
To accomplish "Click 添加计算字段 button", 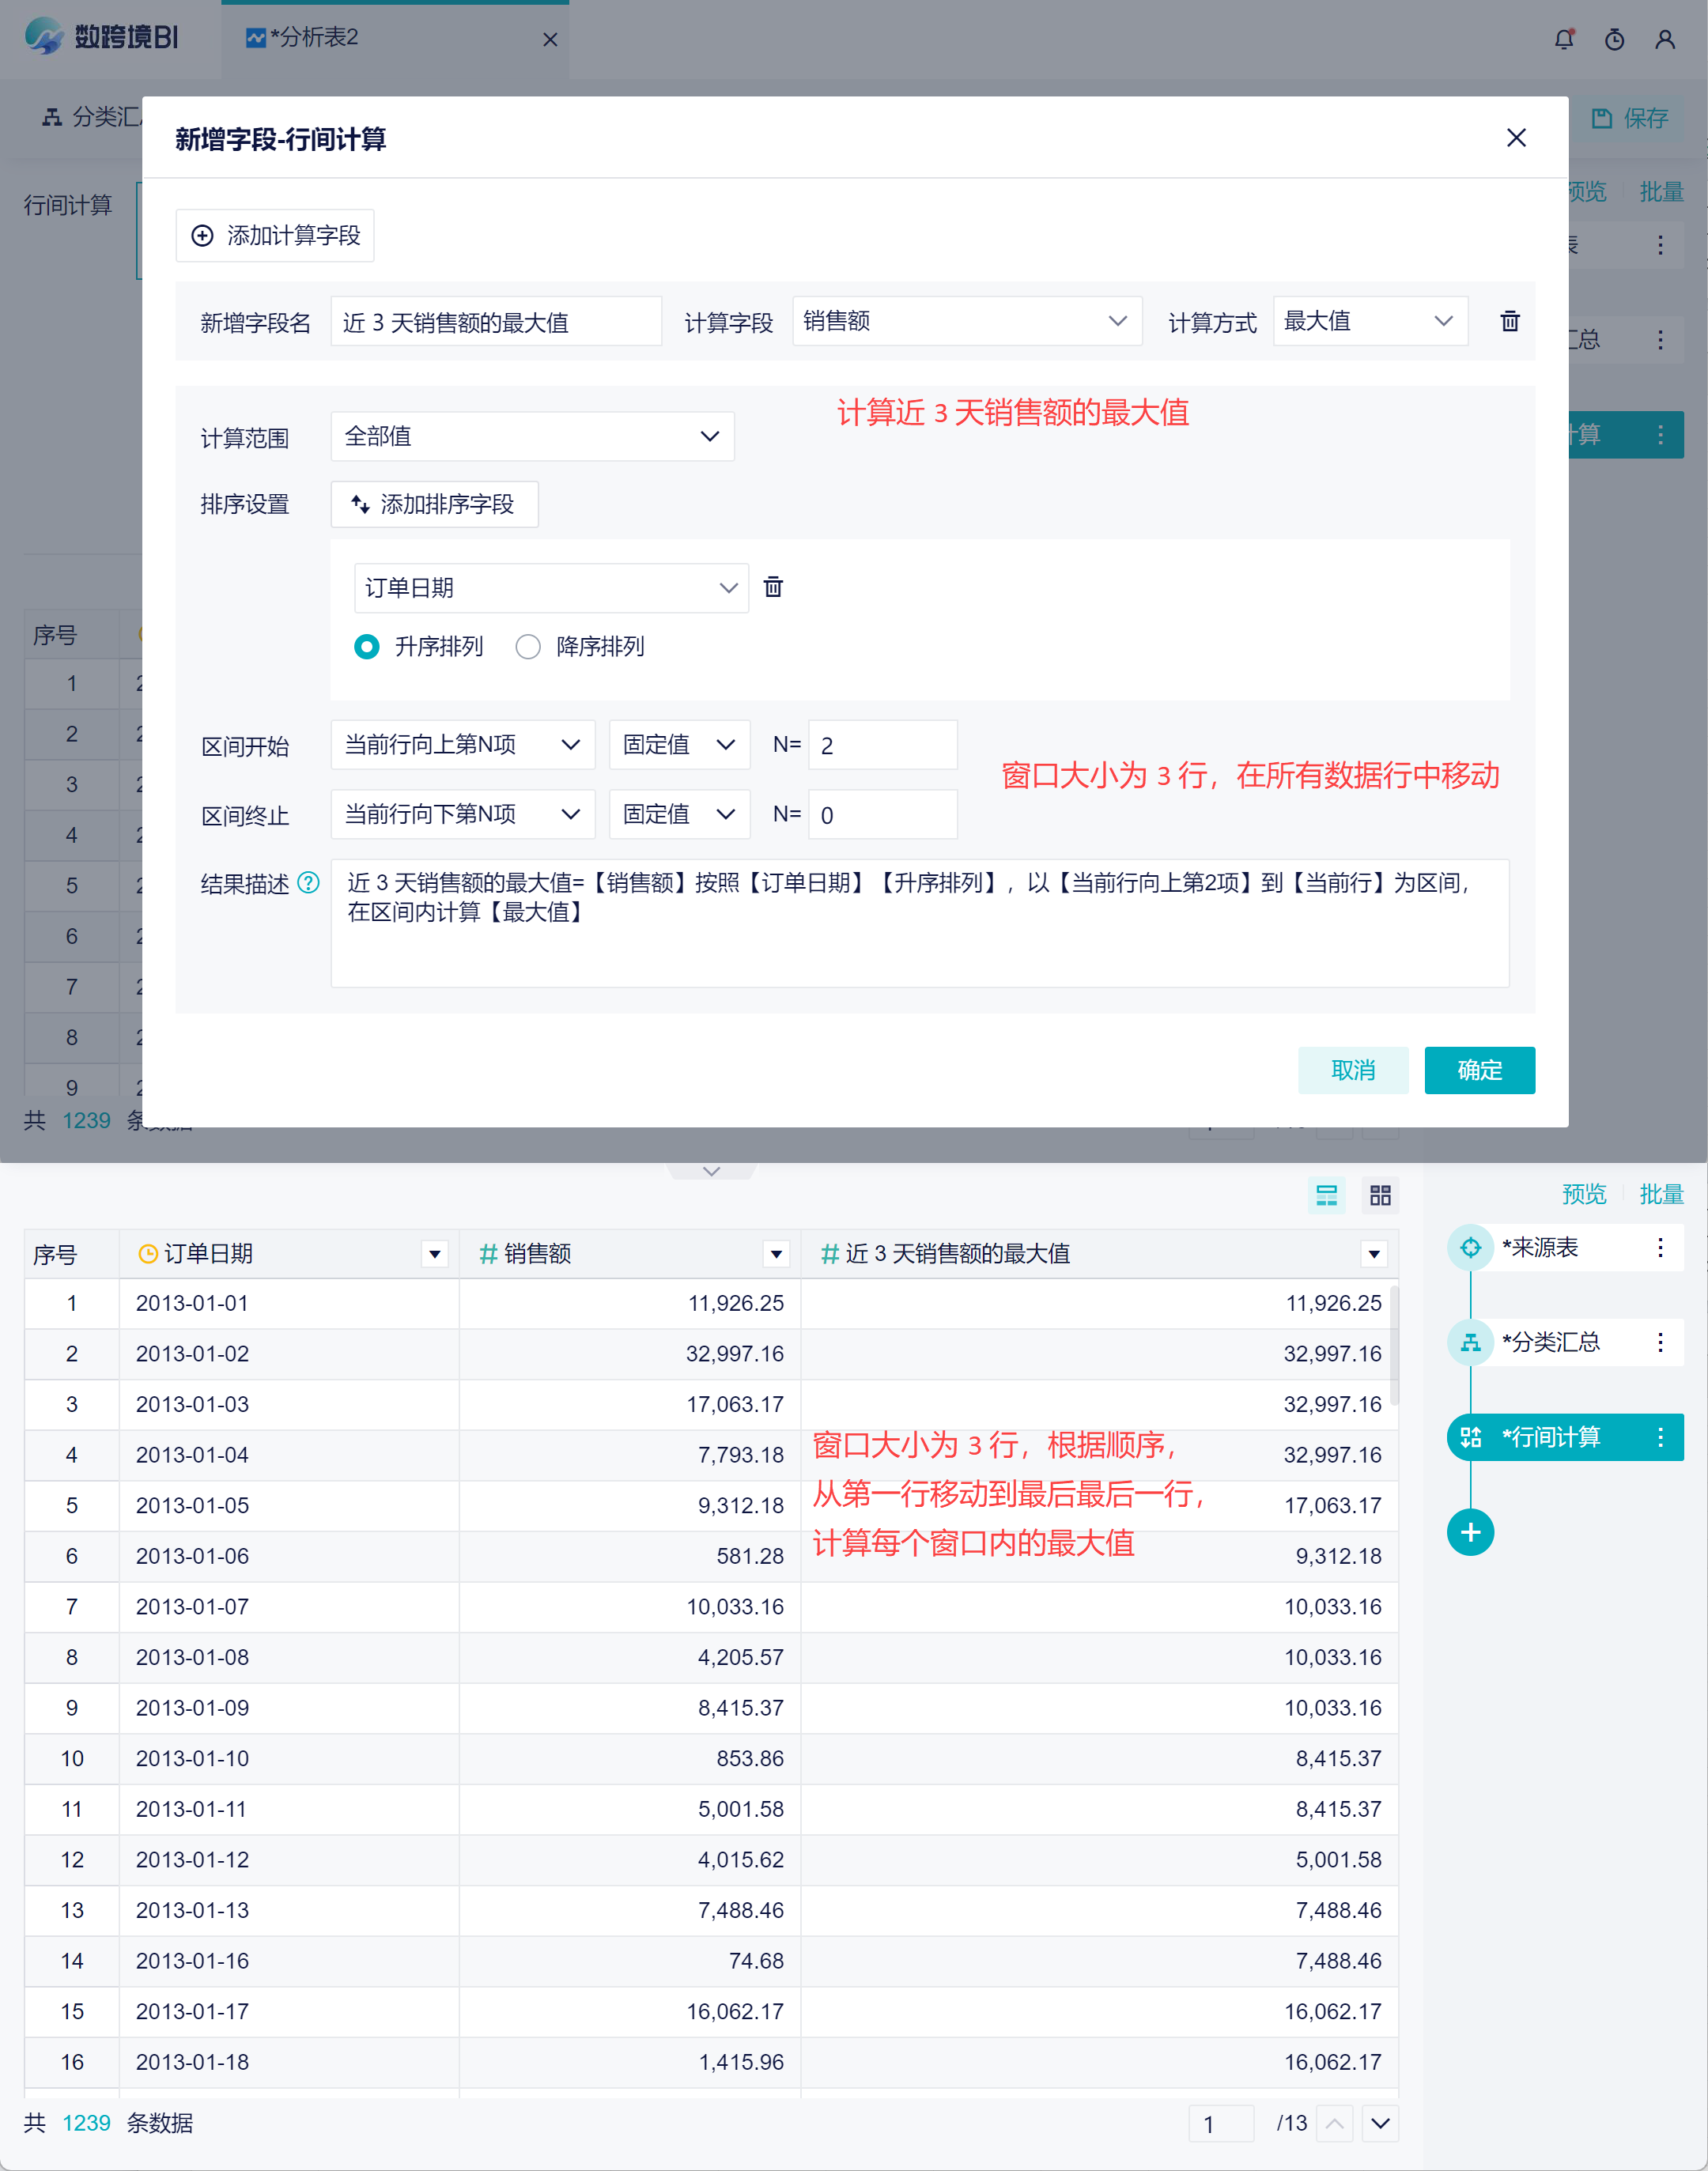I will (x=275, y=236).
